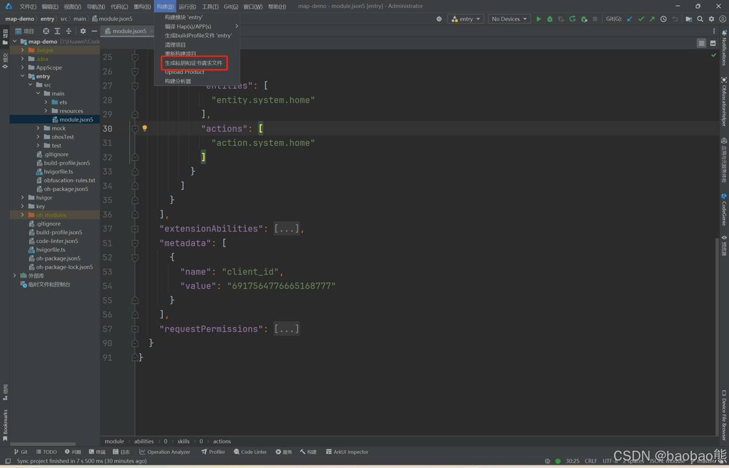Click the green Run button
729x468 pixels.
538,19
